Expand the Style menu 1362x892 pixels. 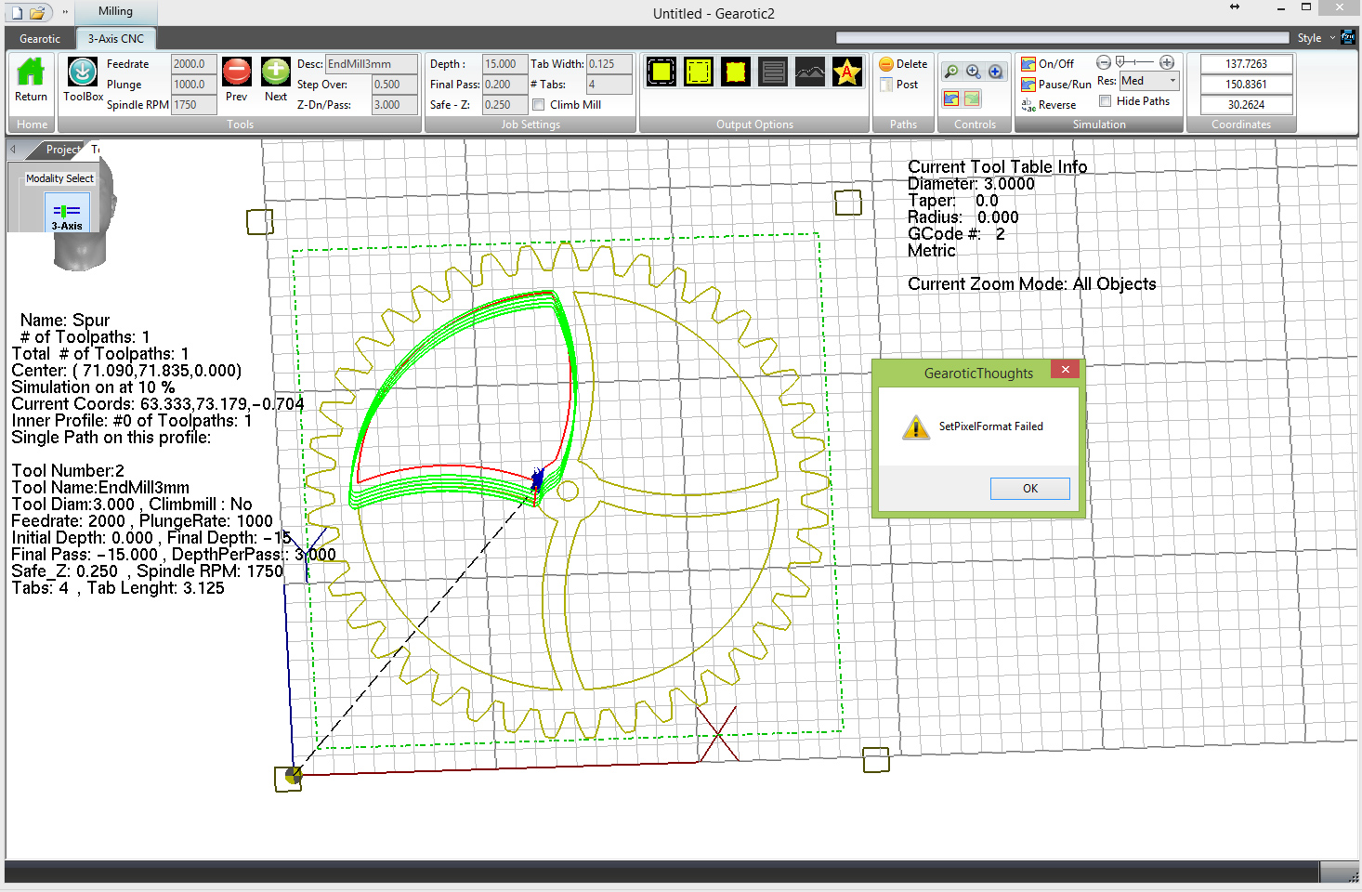pos(1315,38)
